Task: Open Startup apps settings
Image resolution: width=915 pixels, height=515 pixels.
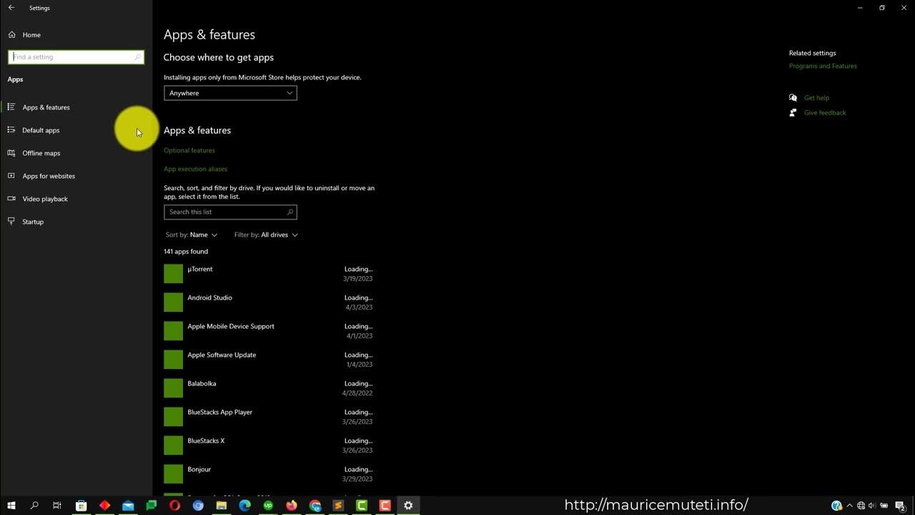Action: (x=33, y=222)
